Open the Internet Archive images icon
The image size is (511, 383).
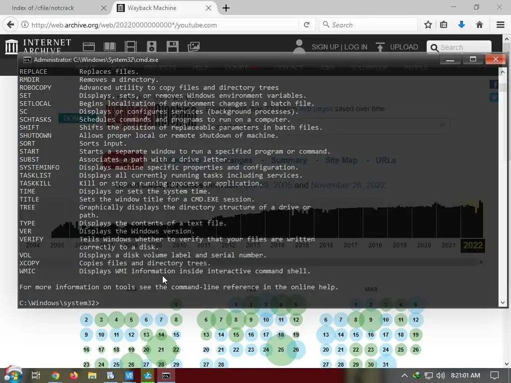(194, 47)
